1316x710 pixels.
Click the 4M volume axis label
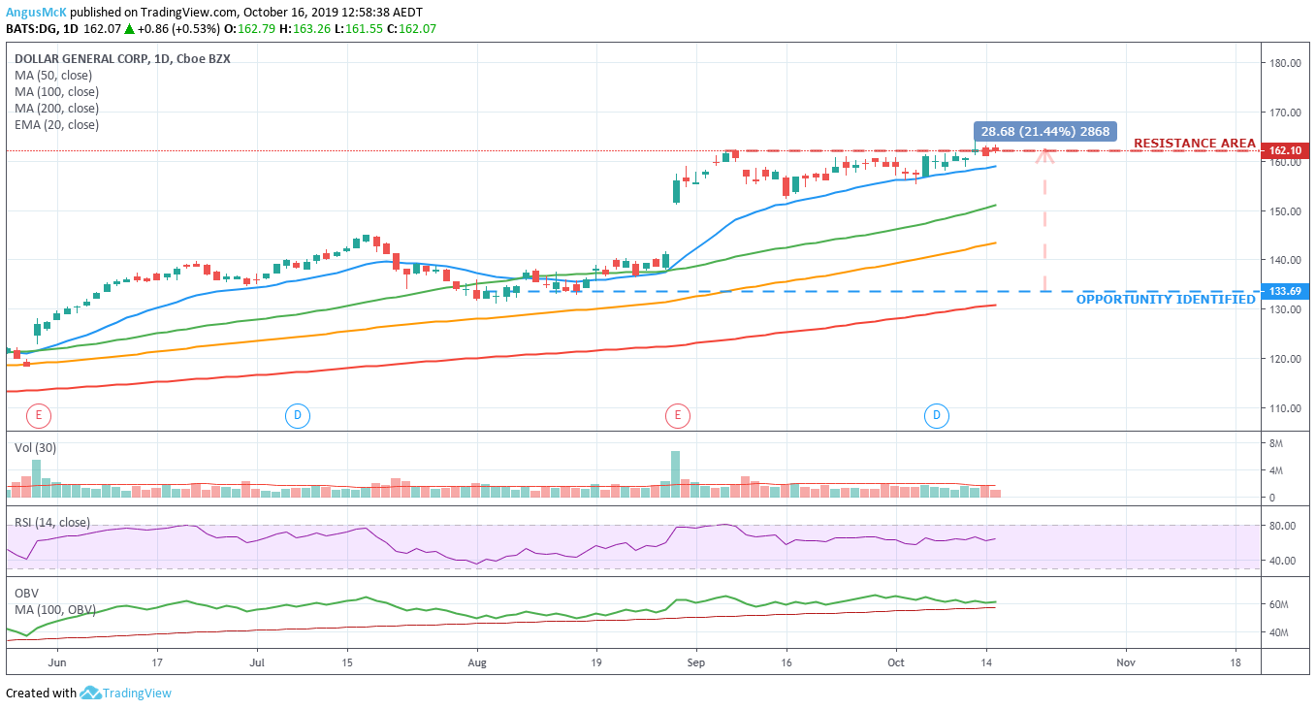(1276, 471)
